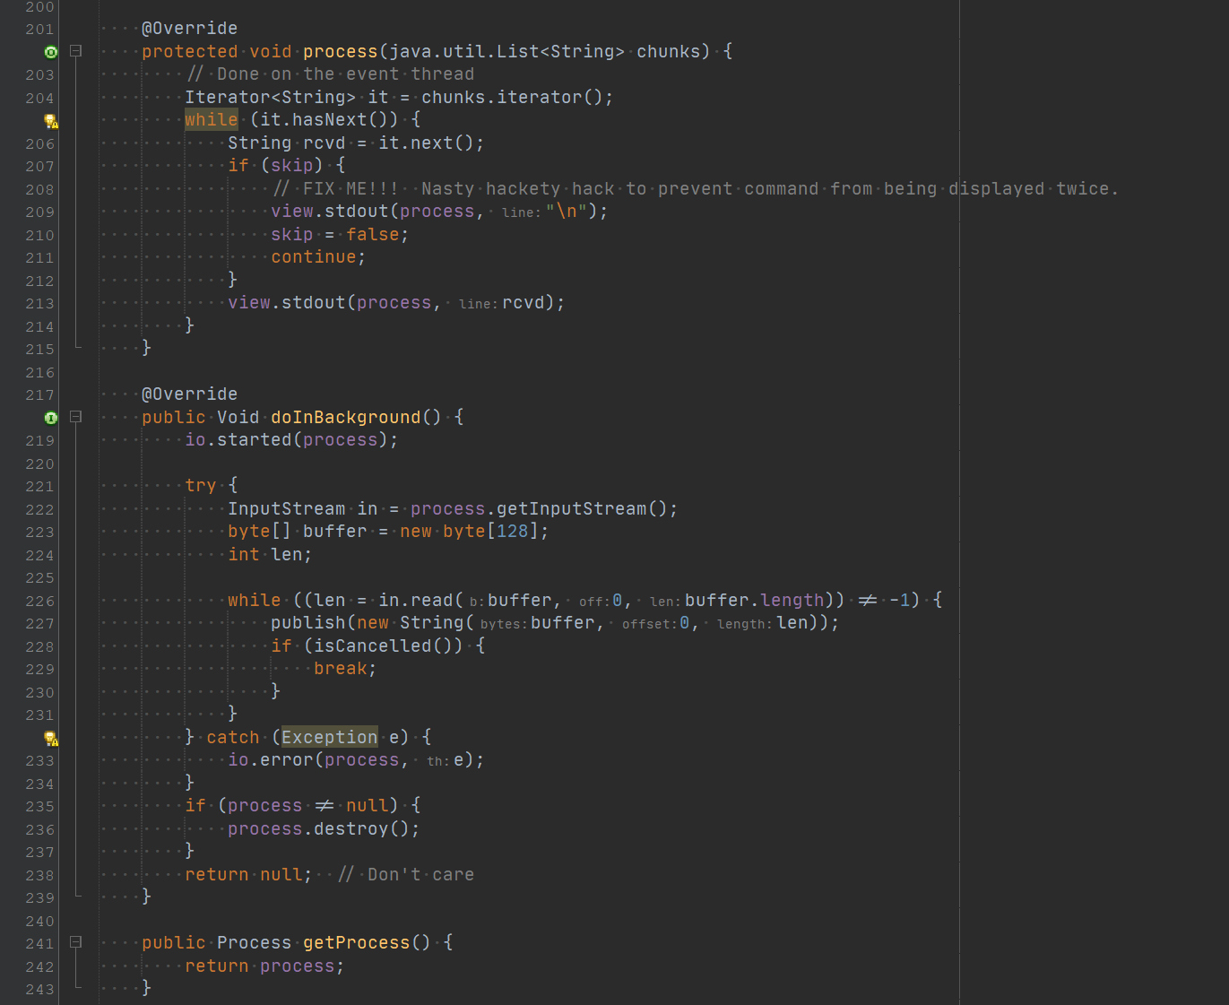Click the "rcvd" argument in view.stdout on line 213

pos(524,303)
